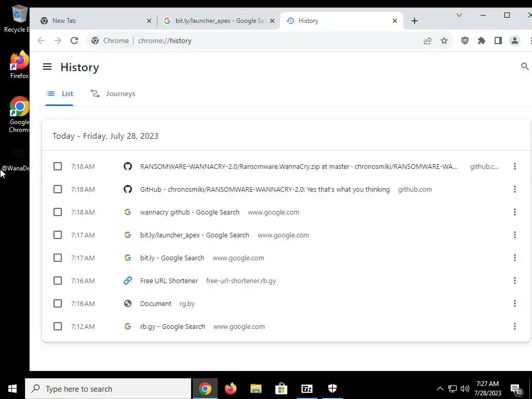
Task: Open more actions for rb.gy Google Search
Action: click(x=515, y=326)
